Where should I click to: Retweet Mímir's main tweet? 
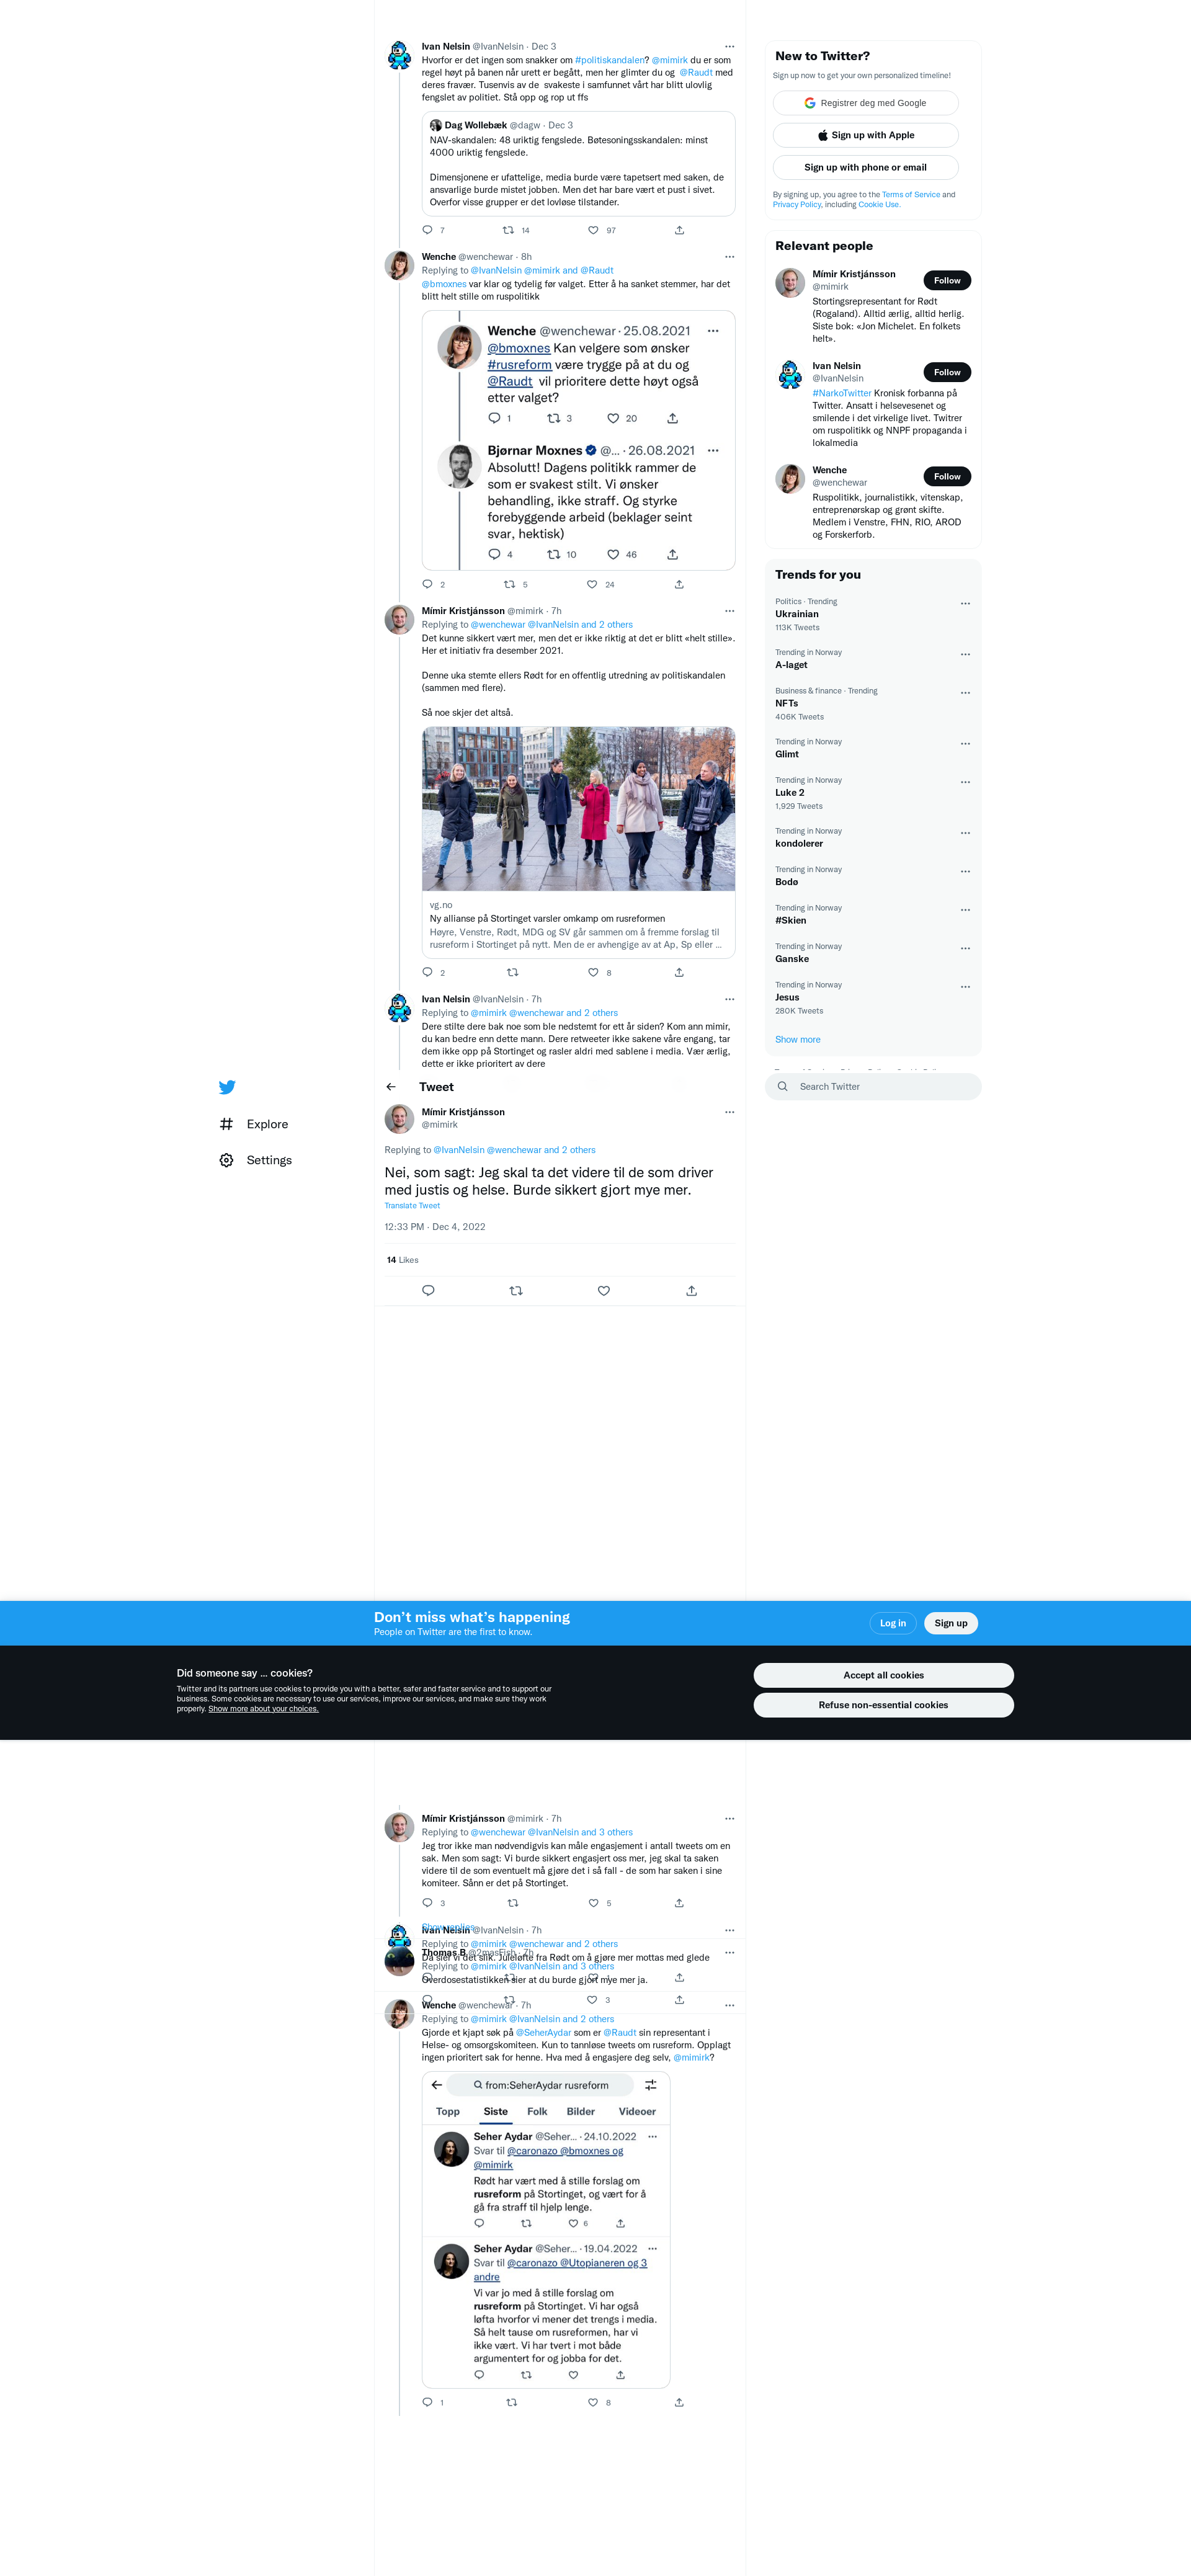pos(516,1290)
